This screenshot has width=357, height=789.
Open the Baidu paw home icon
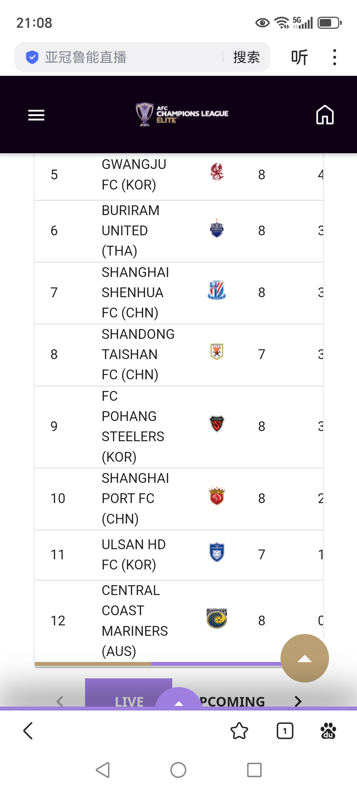click(328, 731)
